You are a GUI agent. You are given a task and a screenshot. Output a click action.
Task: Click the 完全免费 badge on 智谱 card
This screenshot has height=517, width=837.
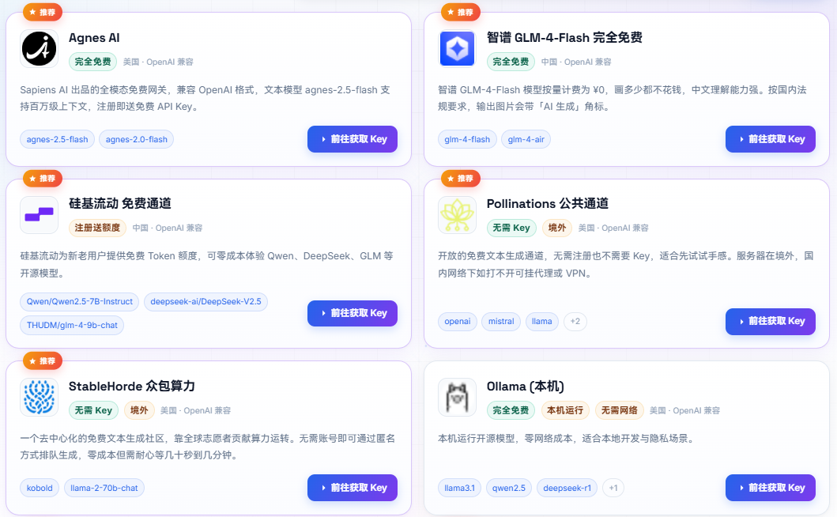coord(511,62)
